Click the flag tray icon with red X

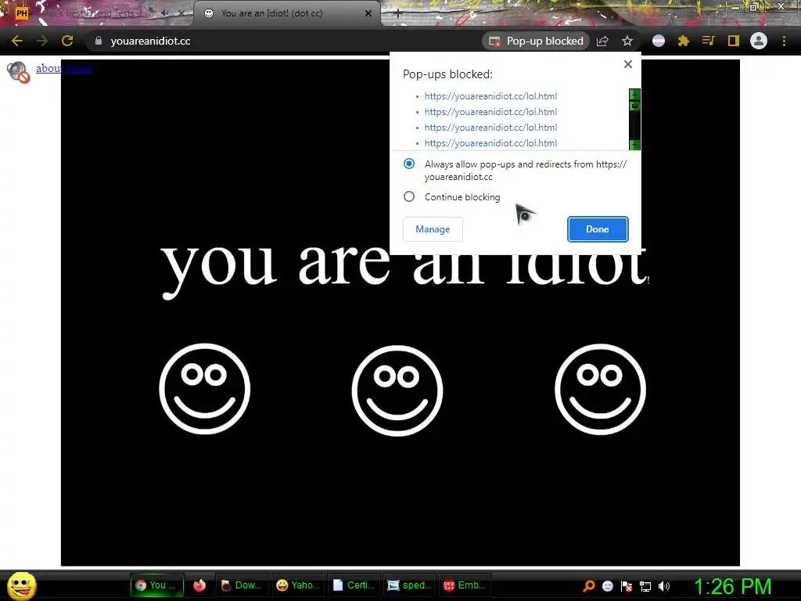(627, 586)
